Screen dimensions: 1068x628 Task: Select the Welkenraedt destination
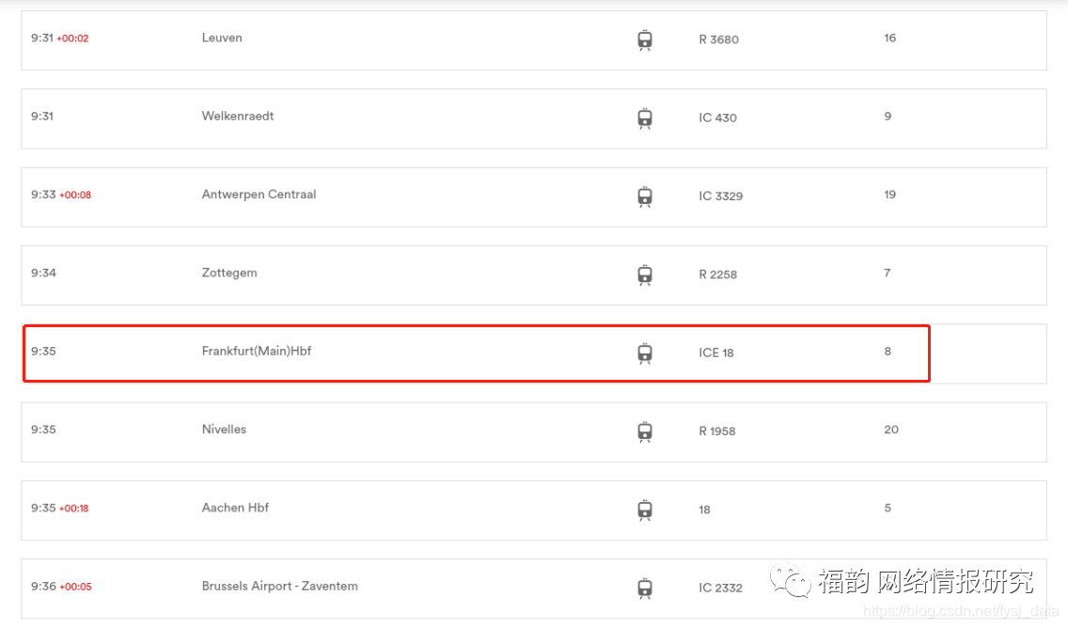coord(238,117)
